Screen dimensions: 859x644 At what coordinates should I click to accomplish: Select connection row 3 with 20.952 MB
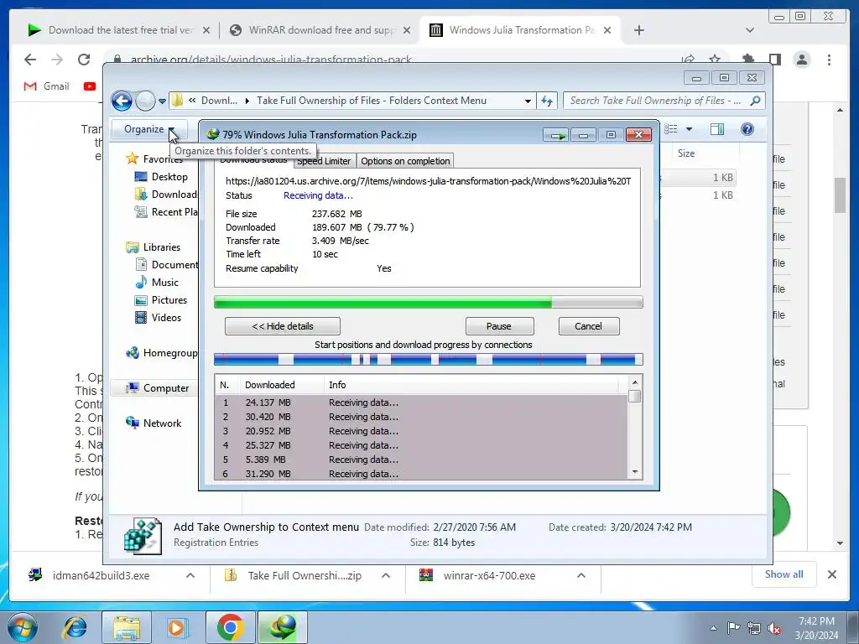(x=421, y=431)
